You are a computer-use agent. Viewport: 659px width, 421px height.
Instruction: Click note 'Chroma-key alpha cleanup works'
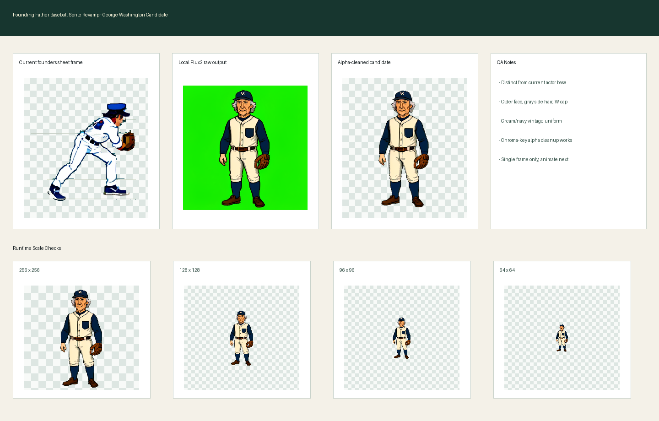(x=535, y=140)
